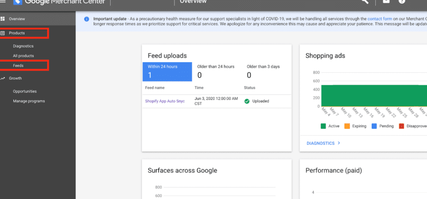
Task: Click the Performance (paid) card title
Action: point(333,170)
